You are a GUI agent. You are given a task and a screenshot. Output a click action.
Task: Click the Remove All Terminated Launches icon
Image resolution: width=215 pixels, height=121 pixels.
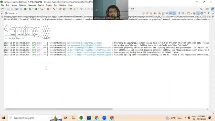(151, 13)
